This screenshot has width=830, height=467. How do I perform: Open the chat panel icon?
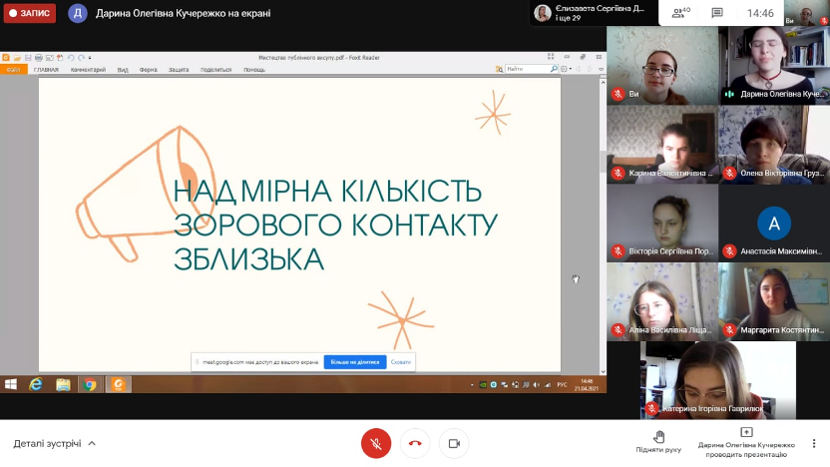coord(716,13)
